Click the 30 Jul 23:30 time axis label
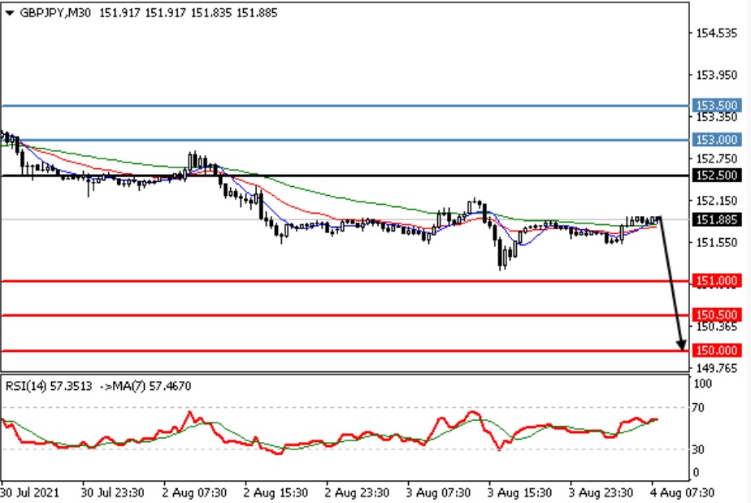 click(112, 493)
